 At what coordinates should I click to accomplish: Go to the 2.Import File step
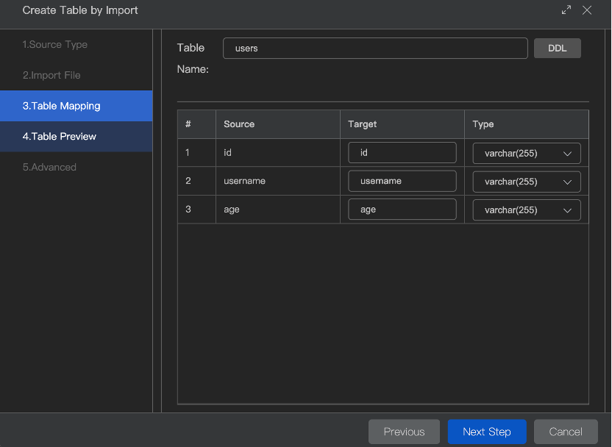point(51,76)
